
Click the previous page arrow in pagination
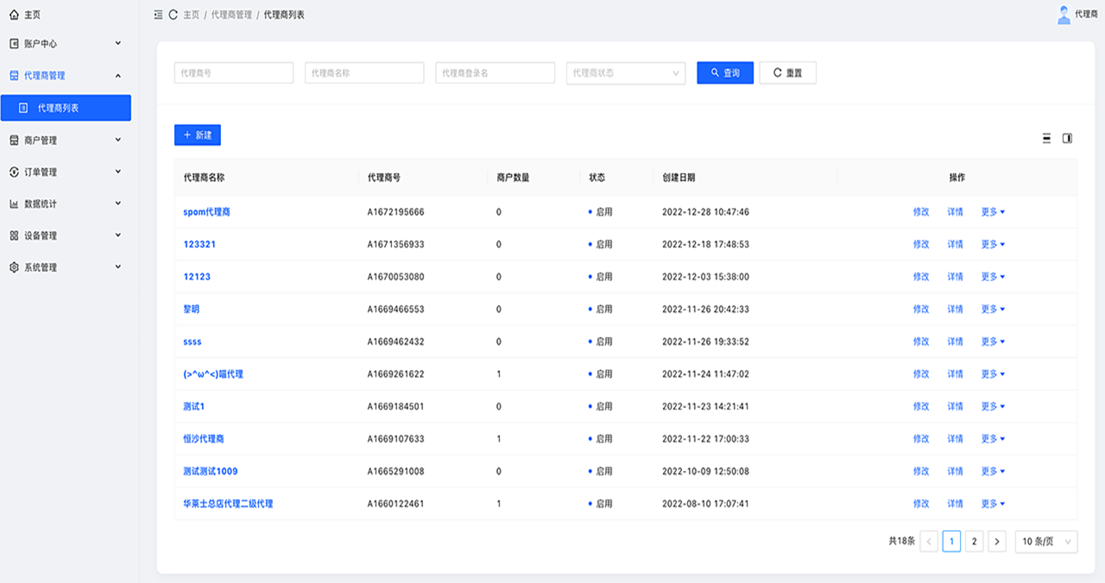click(929, 542)
